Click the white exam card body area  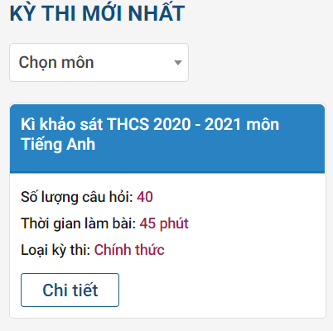tap(167, 246)
